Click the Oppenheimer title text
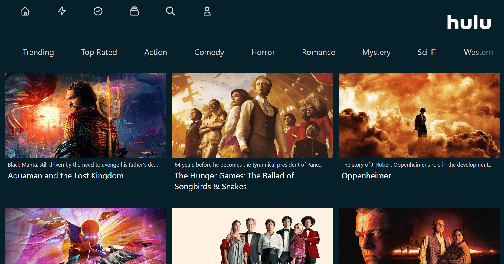 366,176
